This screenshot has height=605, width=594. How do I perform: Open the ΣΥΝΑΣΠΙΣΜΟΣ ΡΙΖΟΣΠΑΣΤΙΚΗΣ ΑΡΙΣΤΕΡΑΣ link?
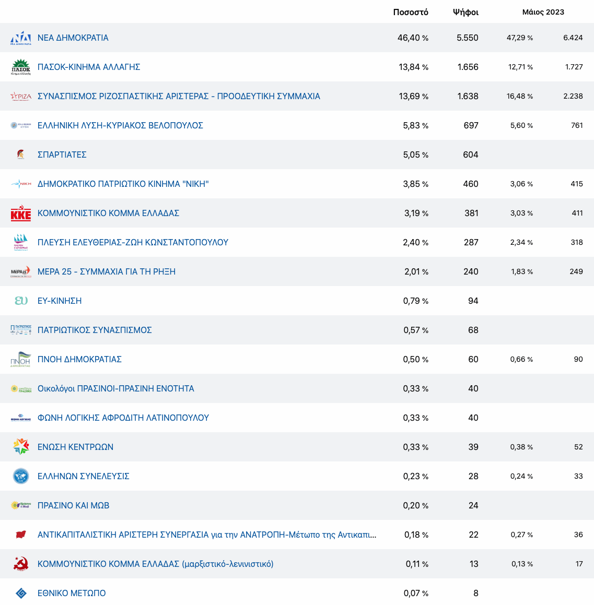179,97
